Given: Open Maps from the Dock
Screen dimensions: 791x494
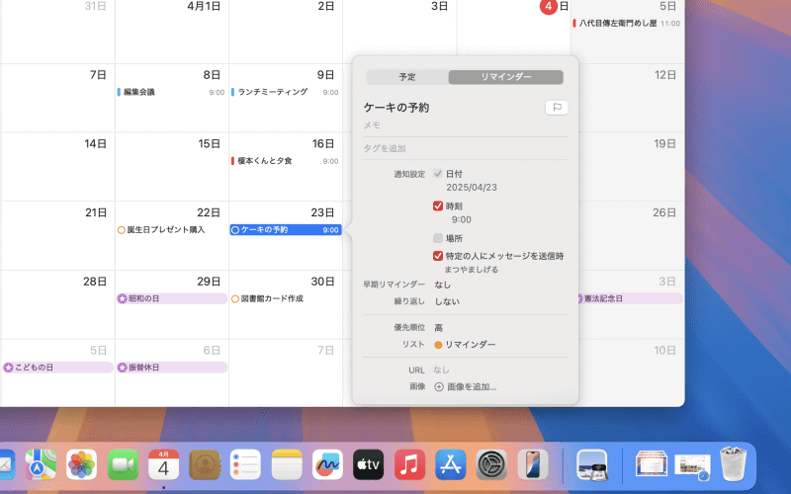Looking at the screenshot, I should click(41, 464).
